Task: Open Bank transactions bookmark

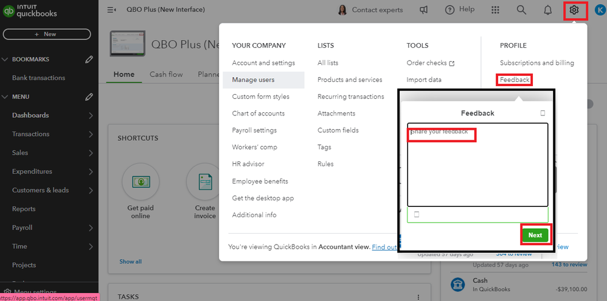Action: click(38, 78)
